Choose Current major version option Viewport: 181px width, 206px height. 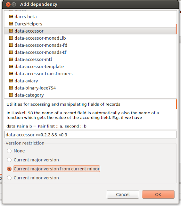click(9, 160)
